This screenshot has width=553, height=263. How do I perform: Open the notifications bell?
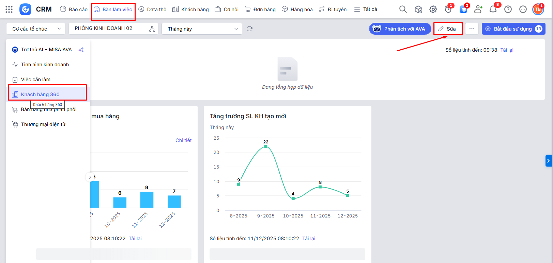(493, 10)
